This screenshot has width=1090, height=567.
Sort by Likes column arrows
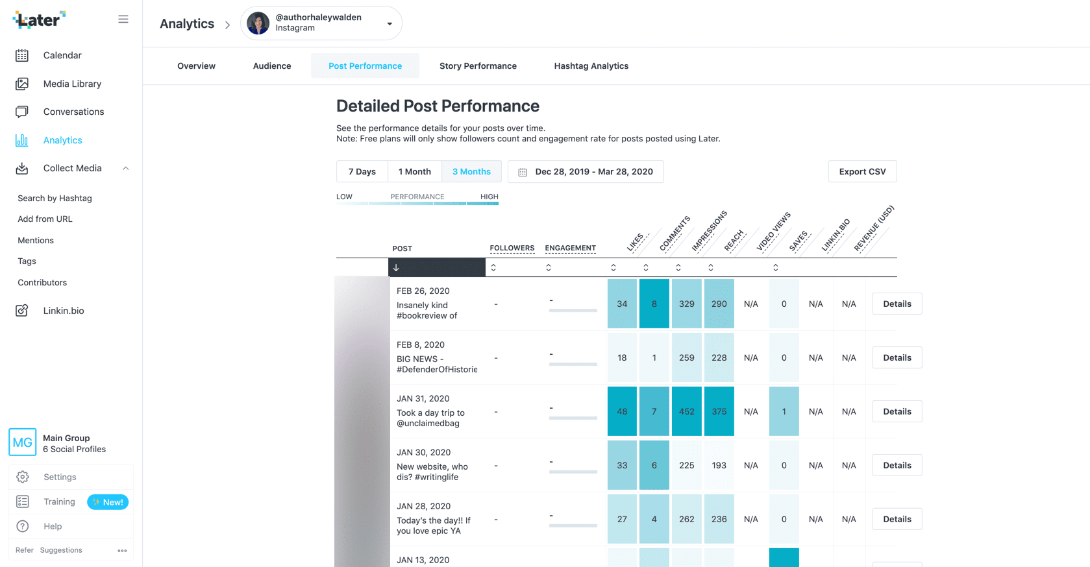pos(613,267)
